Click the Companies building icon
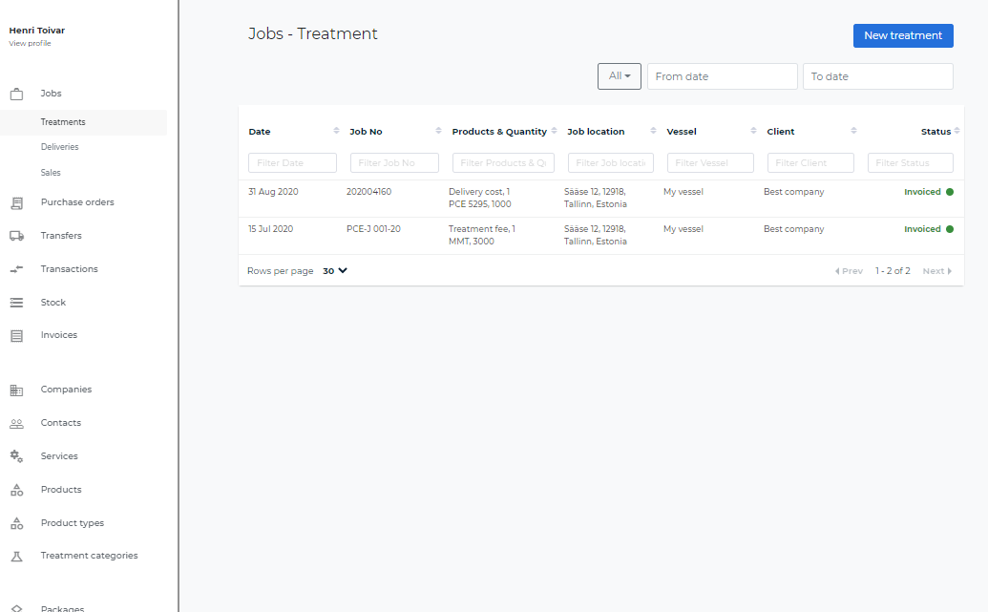988x612 pixels. tap(17, 390)
